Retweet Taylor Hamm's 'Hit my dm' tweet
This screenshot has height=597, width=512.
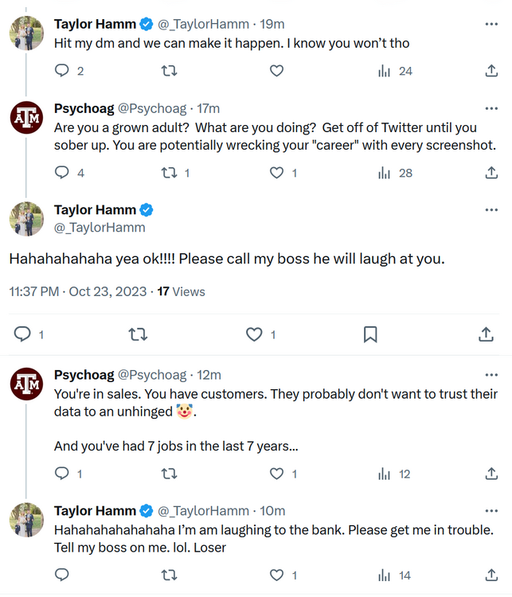click(x=169, y=71)
